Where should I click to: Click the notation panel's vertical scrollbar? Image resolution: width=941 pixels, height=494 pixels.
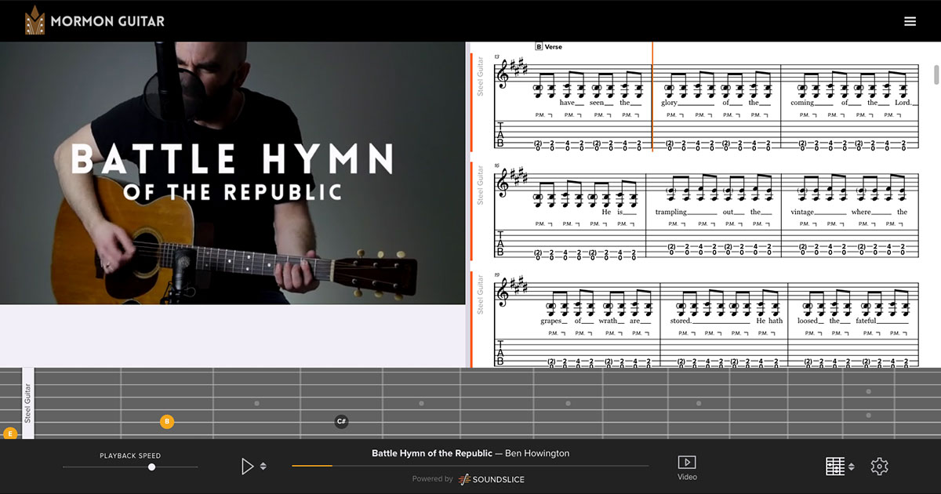pyautogui.click(x=936, y=76)
